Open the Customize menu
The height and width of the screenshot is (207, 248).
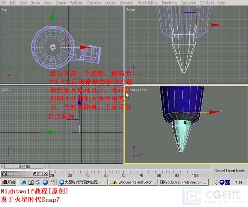tap(188, 3)
